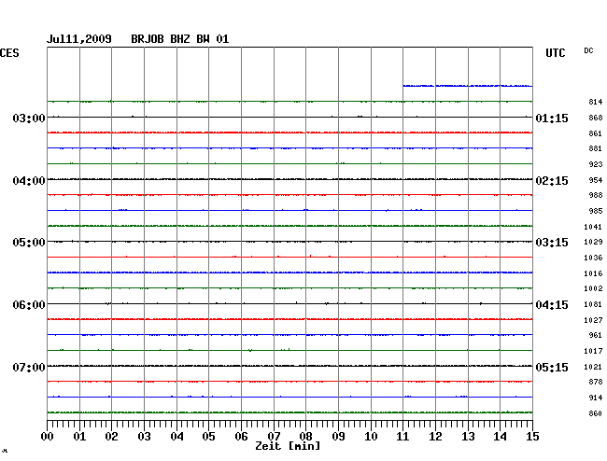Image resolution: width=607 pixels, height=461 pixels.
Task: Pick the DC value 868
Action: coord(596,118)
